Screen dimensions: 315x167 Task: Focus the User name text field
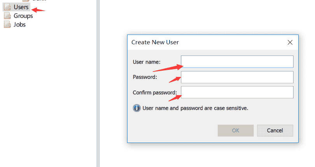point(237,62)
